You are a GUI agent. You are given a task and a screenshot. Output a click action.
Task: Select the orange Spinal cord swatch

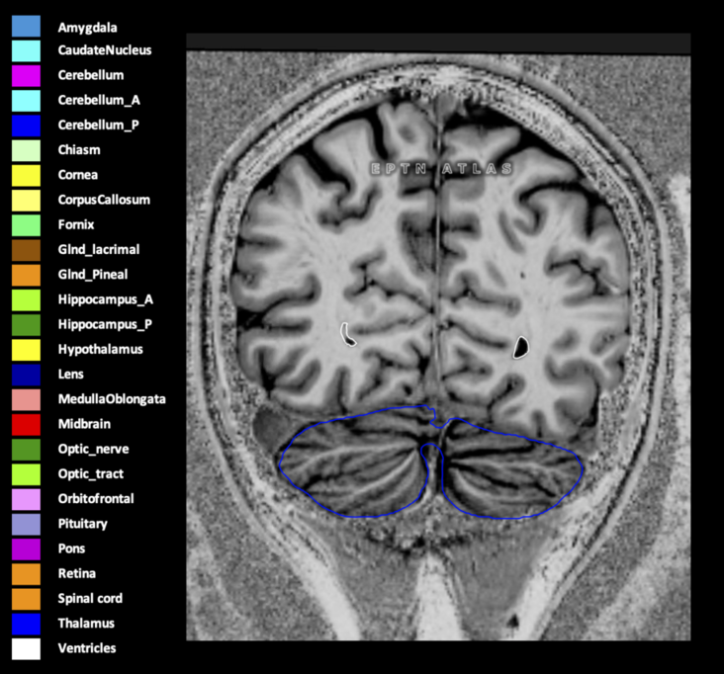(26, 599)
